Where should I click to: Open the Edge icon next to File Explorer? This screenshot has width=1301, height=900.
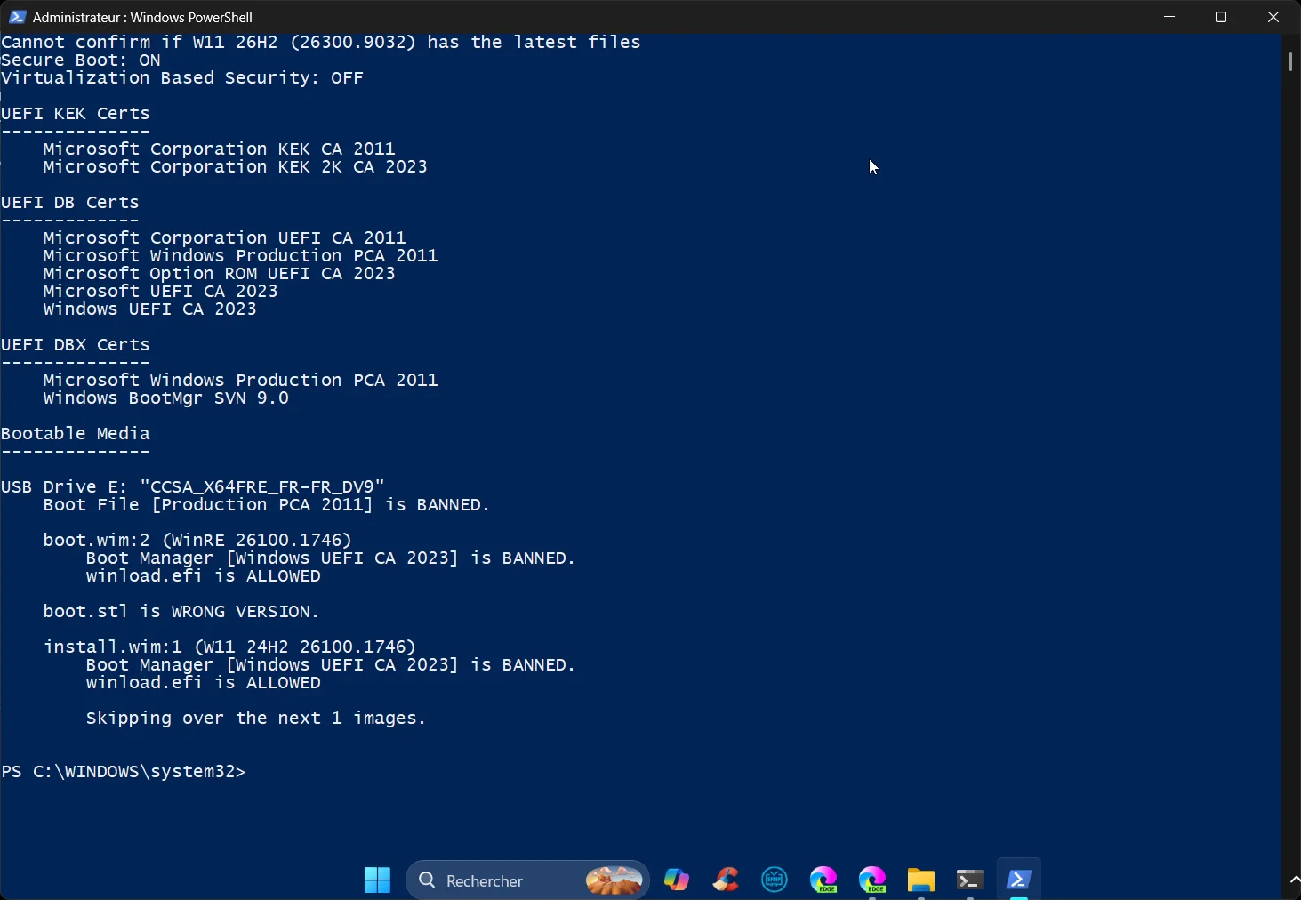point(872,880)
